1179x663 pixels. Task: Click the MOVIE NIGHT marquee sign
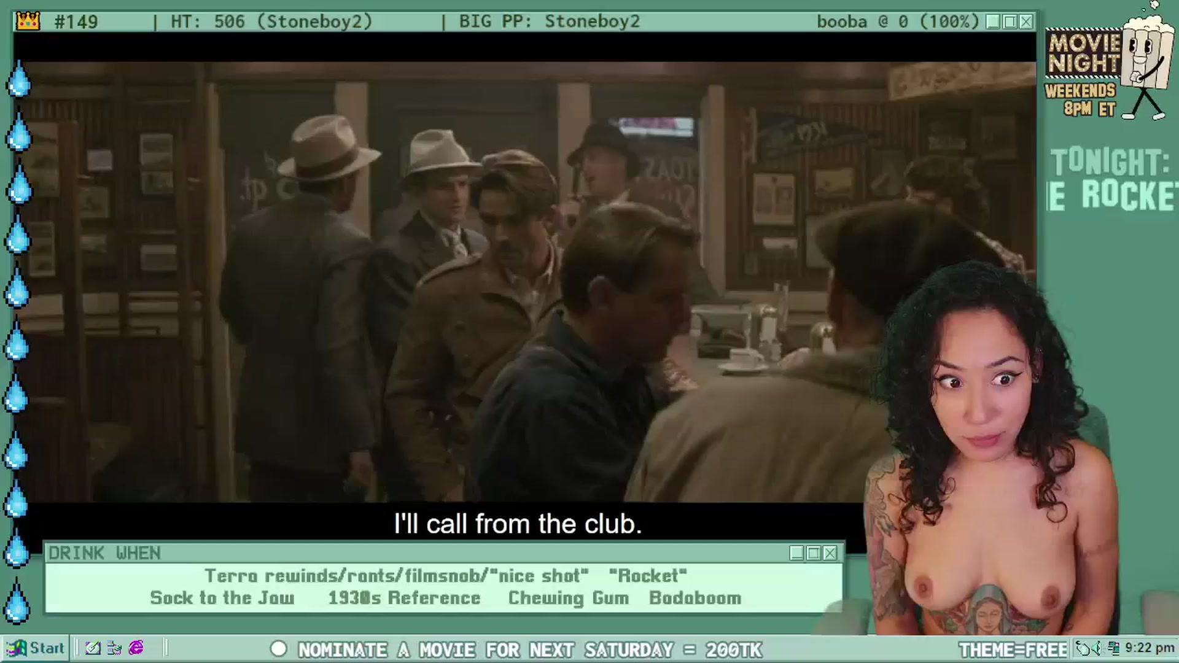[x=1084, y=53]
